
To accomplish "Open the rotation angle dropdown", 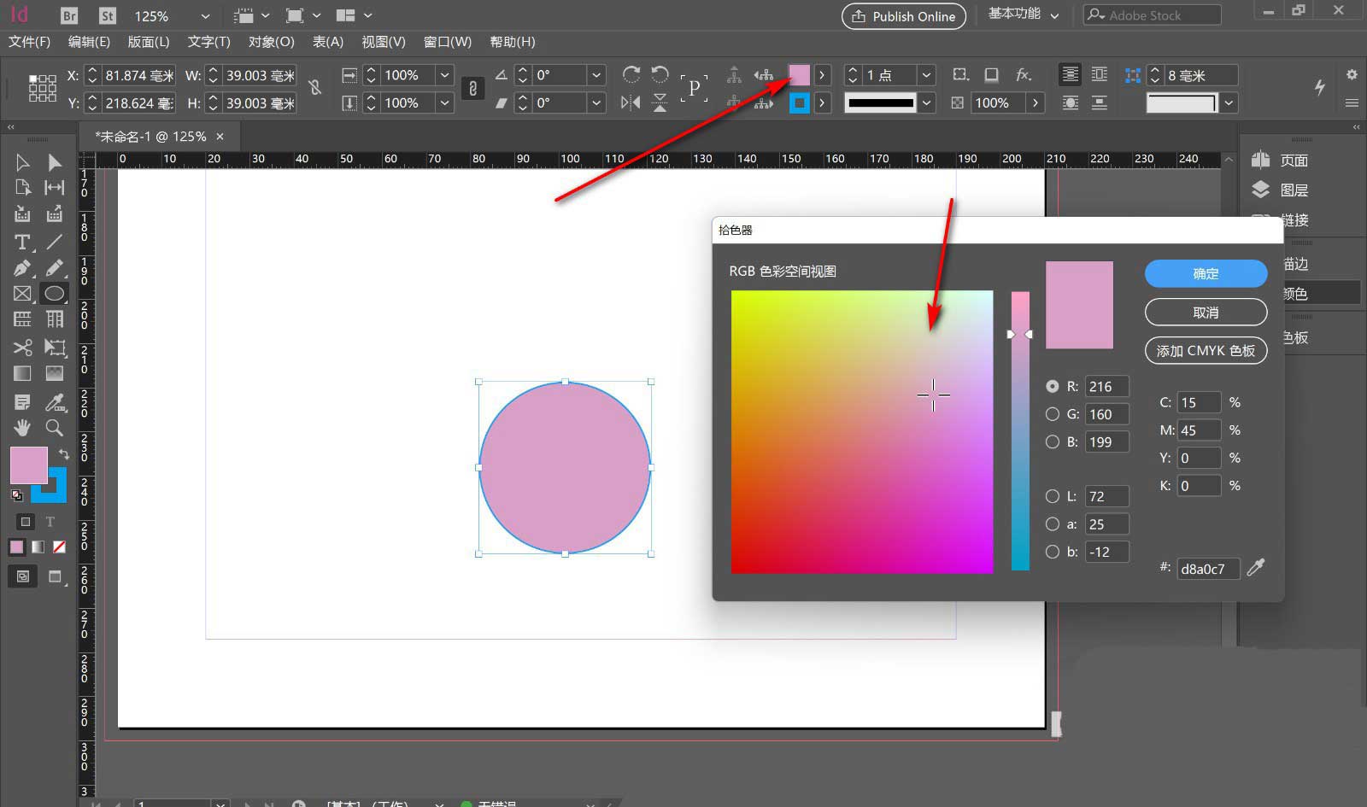I will click(596, 75).
